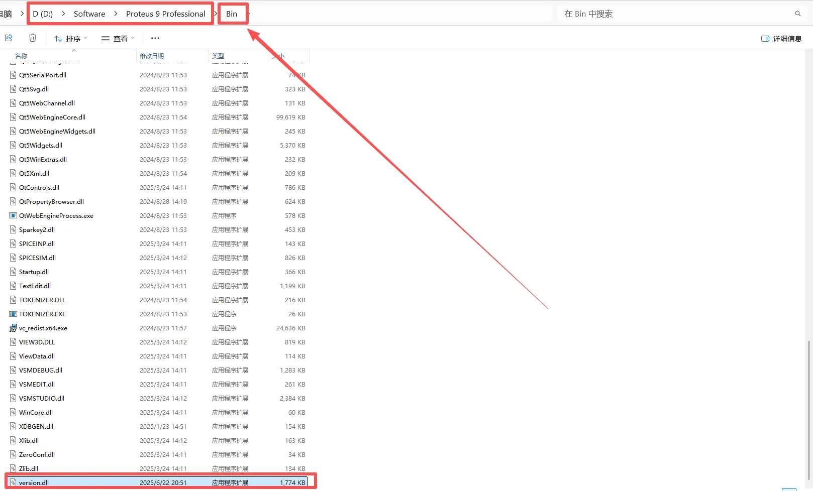Screen dimensions: 813x491
Task: Click the Bin breadcrumb segment
Action: [232, 14]
